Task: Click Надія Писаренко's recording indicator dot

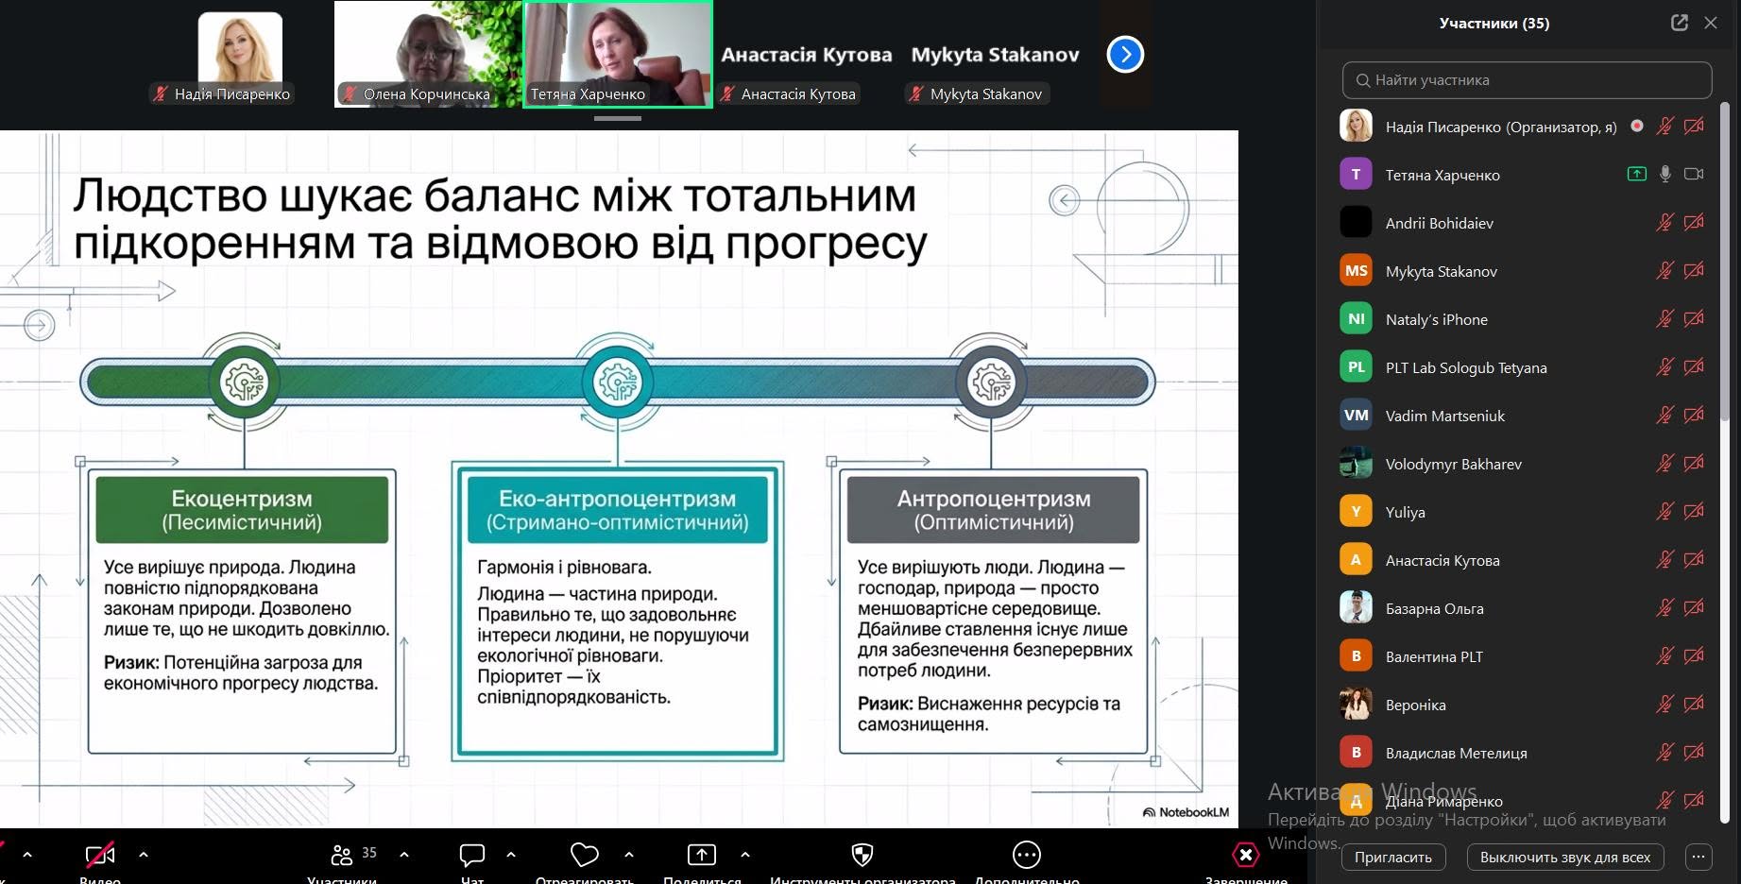Action: click(1637, 126)
